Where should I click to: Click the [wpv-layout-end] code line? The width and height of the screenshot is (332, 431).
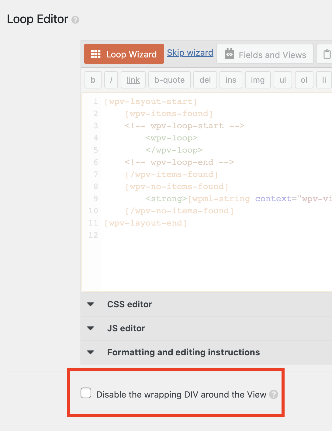[146, 223]
